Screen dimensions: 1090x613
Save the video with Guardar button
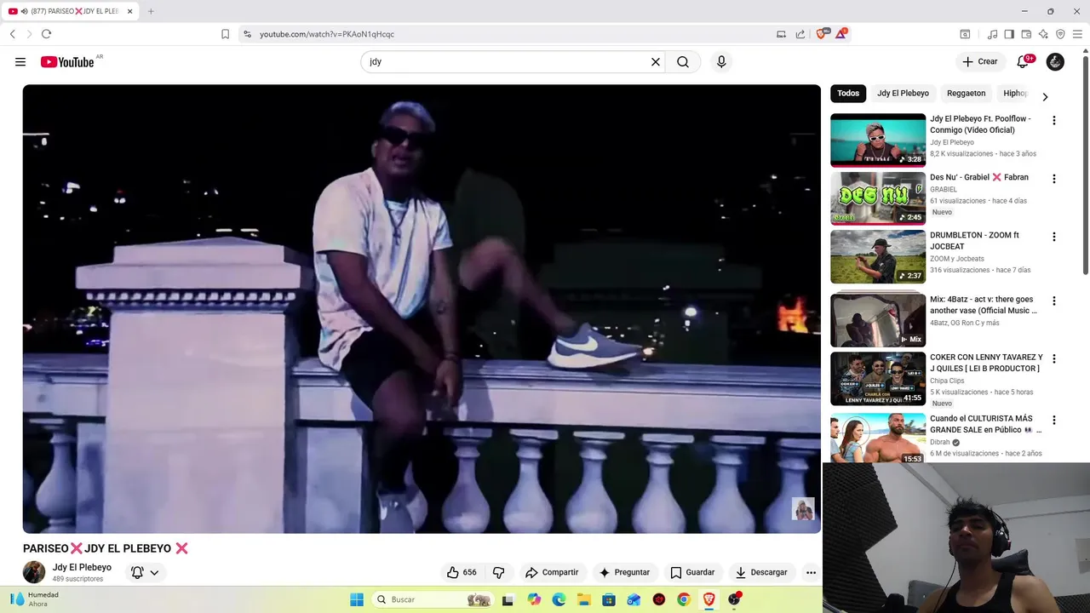692,572
